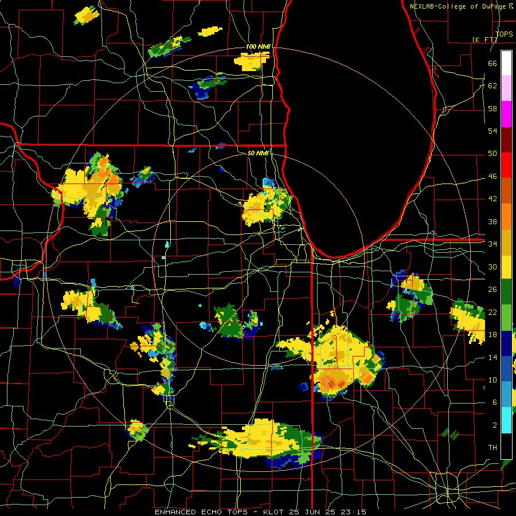Select the medium blue legend swatch
This screenshot has height=516, width=516.
(506, 369)
